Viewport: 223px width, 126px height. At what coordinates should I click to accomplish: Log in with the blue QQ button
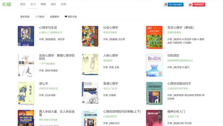coord(173,5)
